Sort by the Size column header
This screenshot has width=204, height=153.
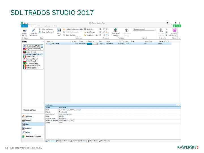(x=100, y=41)
